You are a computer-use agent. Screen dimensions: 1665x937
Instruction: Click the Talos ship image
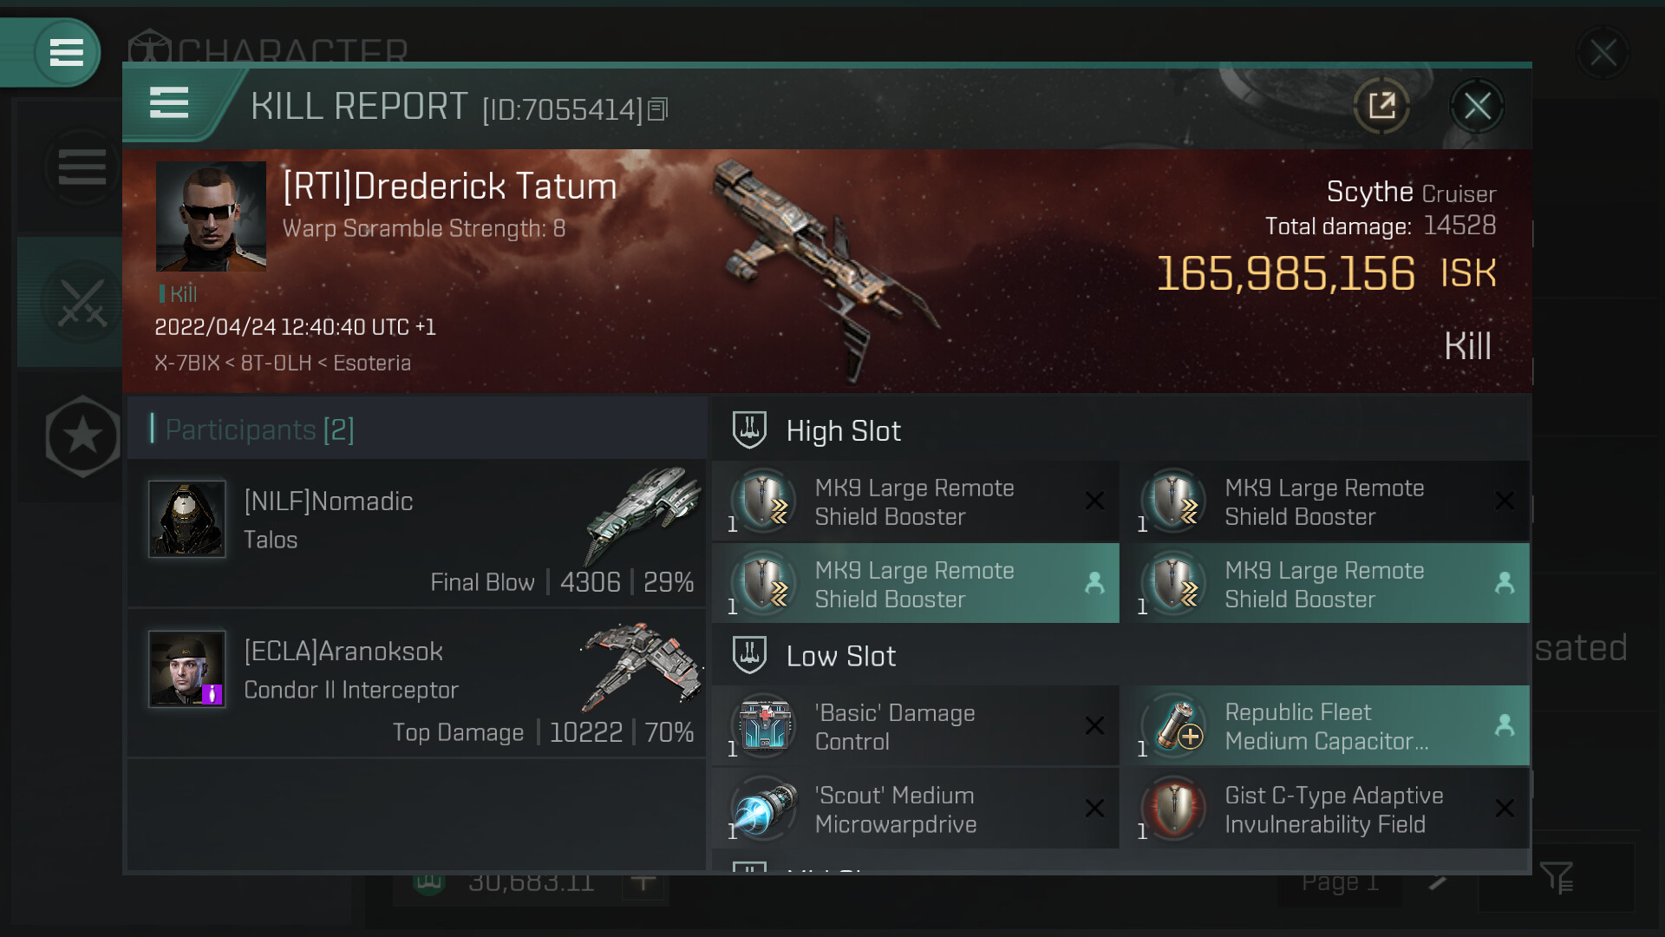[642, 514]
